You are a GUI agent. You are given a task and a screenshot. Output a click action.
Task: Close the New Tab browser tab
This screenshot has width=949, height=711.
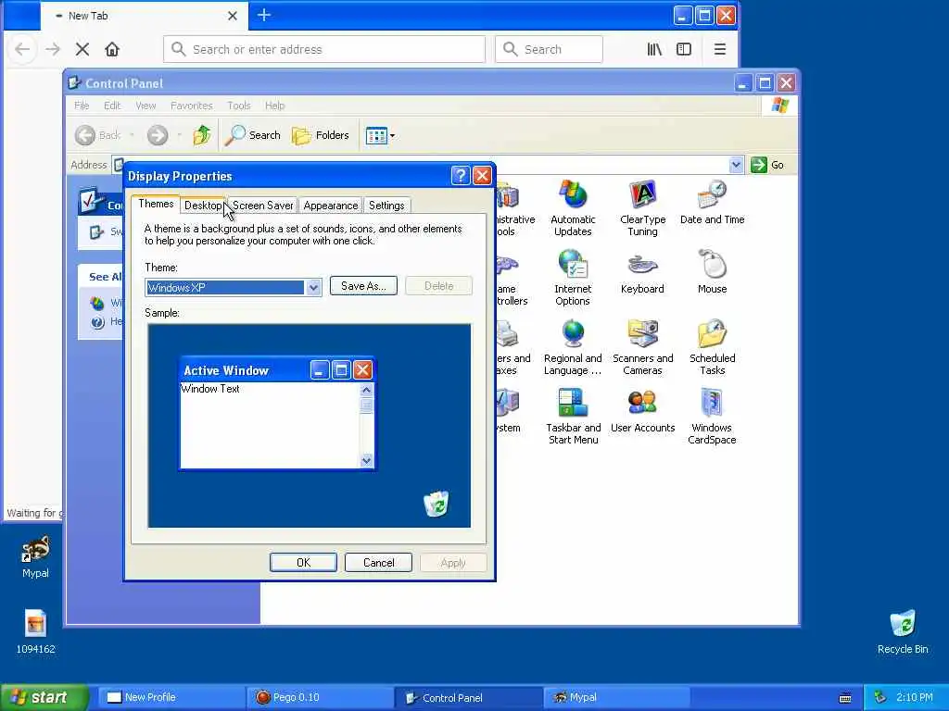pos(233,16)
